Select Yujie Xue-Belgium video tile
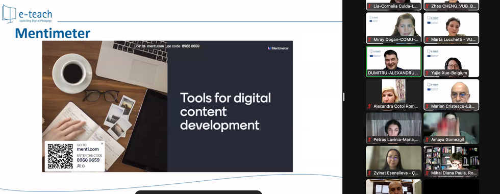 coord(451,62)
